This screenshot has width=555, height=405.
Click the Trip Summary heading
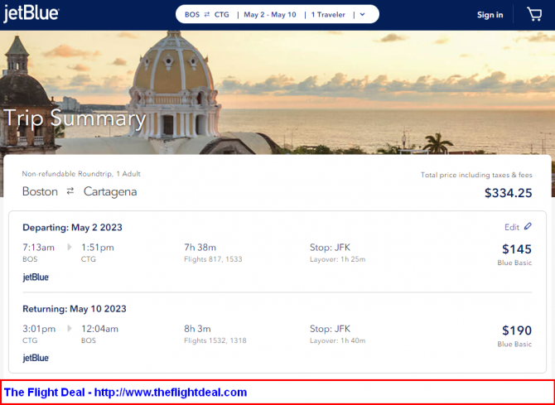pyautogui.click(x=75, y=118)
